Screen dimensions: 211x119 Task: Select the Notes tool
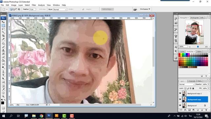(x=3, y=86)
